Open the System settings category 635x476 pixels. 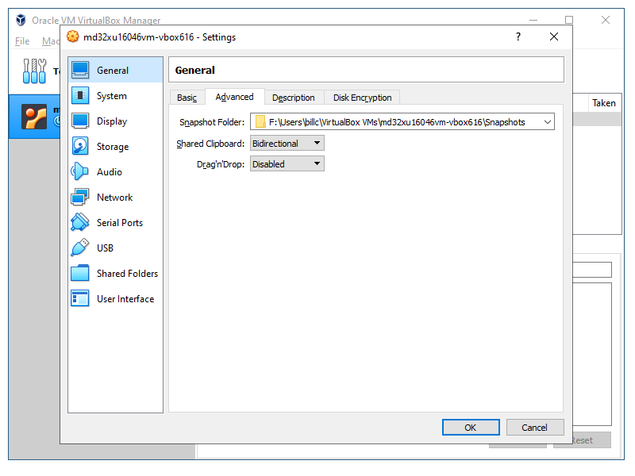[x=111, y=96]
